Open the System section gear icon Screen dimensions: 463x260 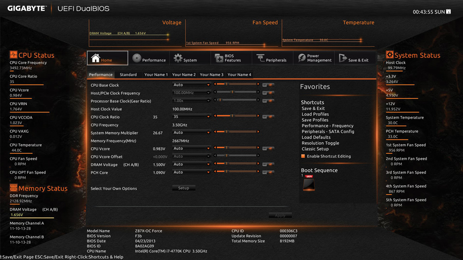point(178,58)
